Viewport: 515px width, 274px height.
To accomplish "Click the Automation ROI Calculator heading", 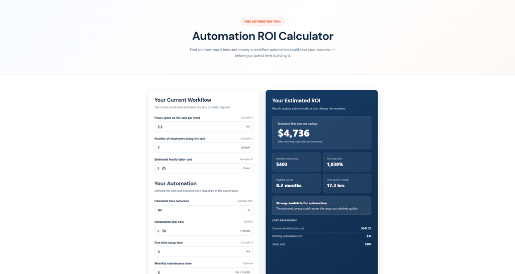I will (x=263, y=36).
